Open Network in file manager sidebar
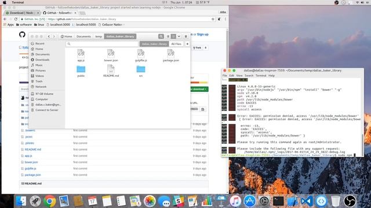Viewport: 371px width, 208px height. (41, 87)
